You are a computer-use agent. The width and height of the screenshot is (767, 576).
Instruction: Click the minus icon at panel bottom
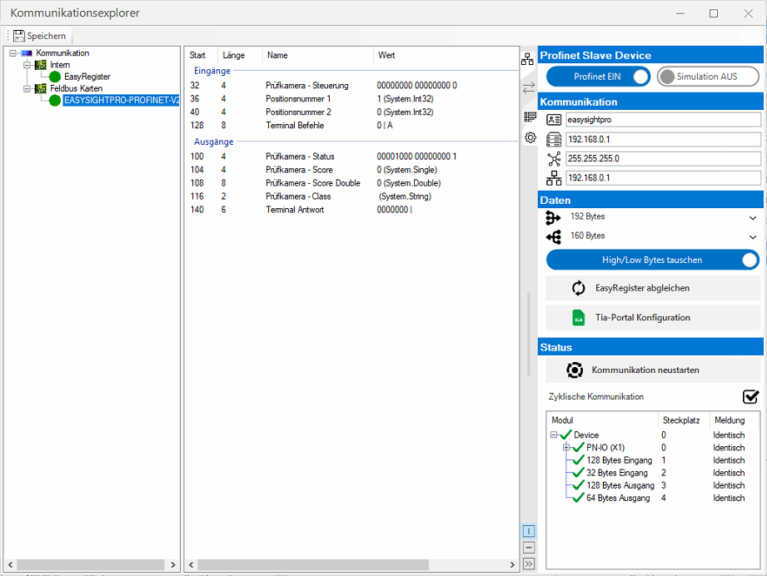pos(529,548)
